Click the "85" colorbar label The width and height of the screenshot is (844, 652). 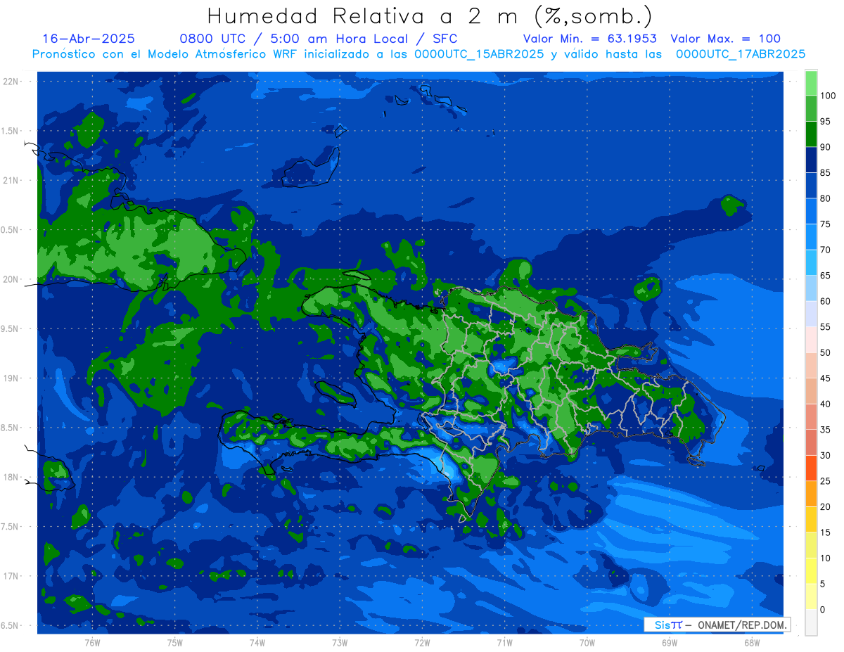pyautogui.click(x=825, y=173)
